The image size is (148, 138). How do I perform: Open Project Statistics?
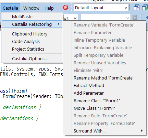[x=32, y=49]
